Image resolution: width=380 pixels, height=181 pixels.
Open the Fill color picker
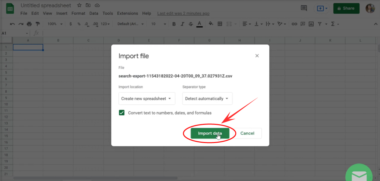211,24
